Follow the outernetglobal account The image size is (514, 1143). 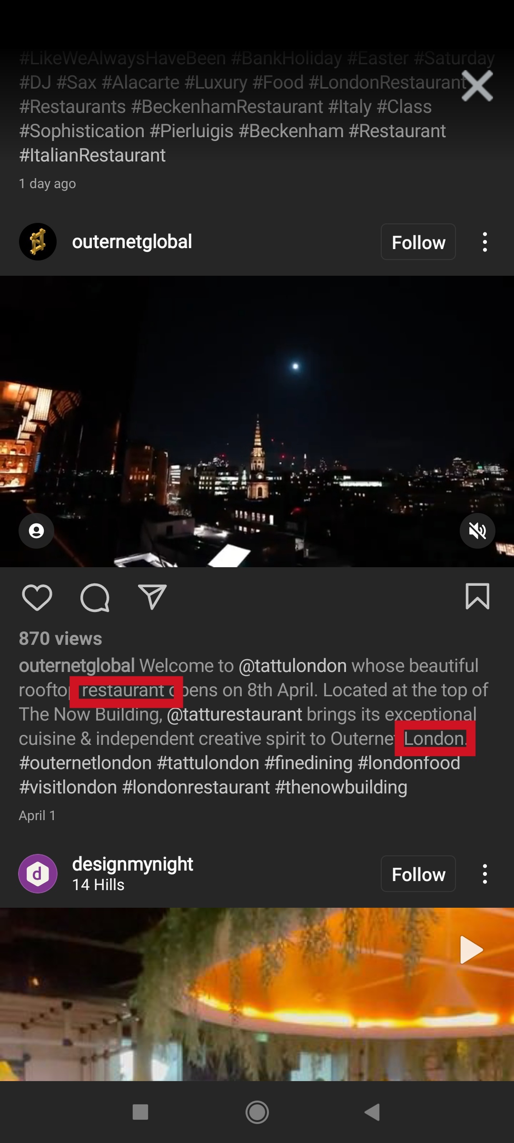coord(418,241)
